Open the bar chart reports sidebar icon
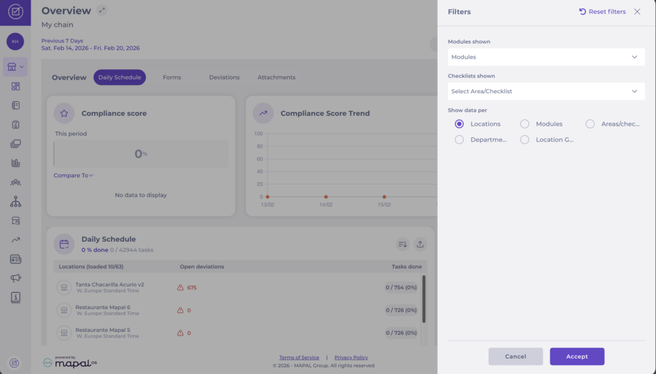The image size is (656, 374). click(16, 163)
